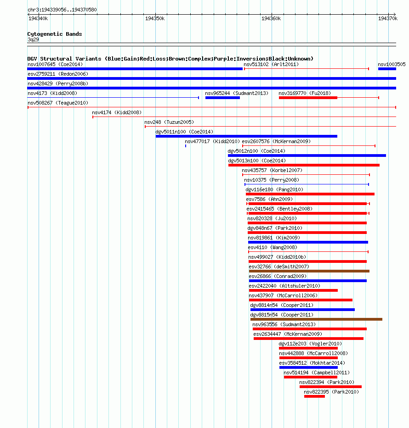
Task: Click the nsv435757 (Korbel2007) label
Action: point(272,170)
